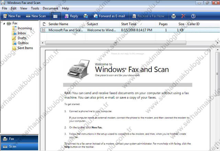Click the fax icon in message row
Image resolution: width=220 pixels, height=151 pixels.
click(x=44, y=30)
